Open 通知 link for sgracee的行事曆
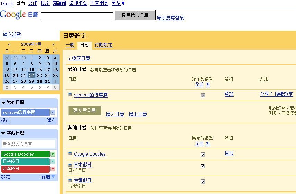The image size is (296, 194). (x=229, y=94)
